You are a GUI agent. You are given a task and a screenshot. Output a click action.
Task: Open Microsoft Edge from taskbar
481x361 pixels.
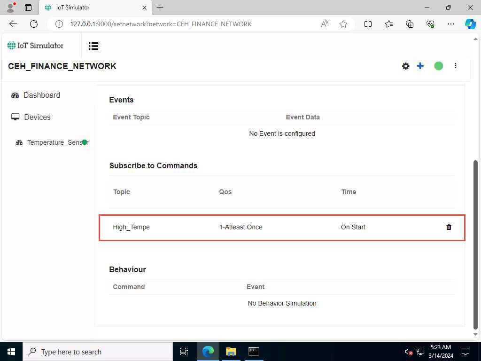click(208, 352)
